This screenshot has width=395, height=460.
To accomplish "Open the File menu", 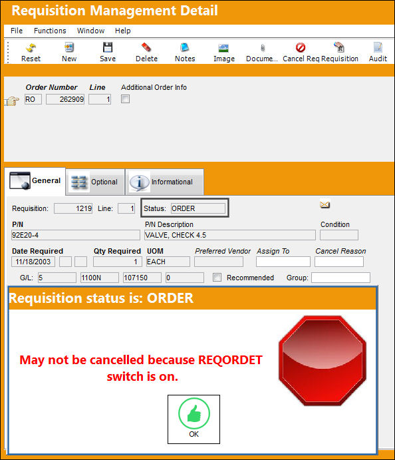I will pyautogui.click(x=17, y=31).
